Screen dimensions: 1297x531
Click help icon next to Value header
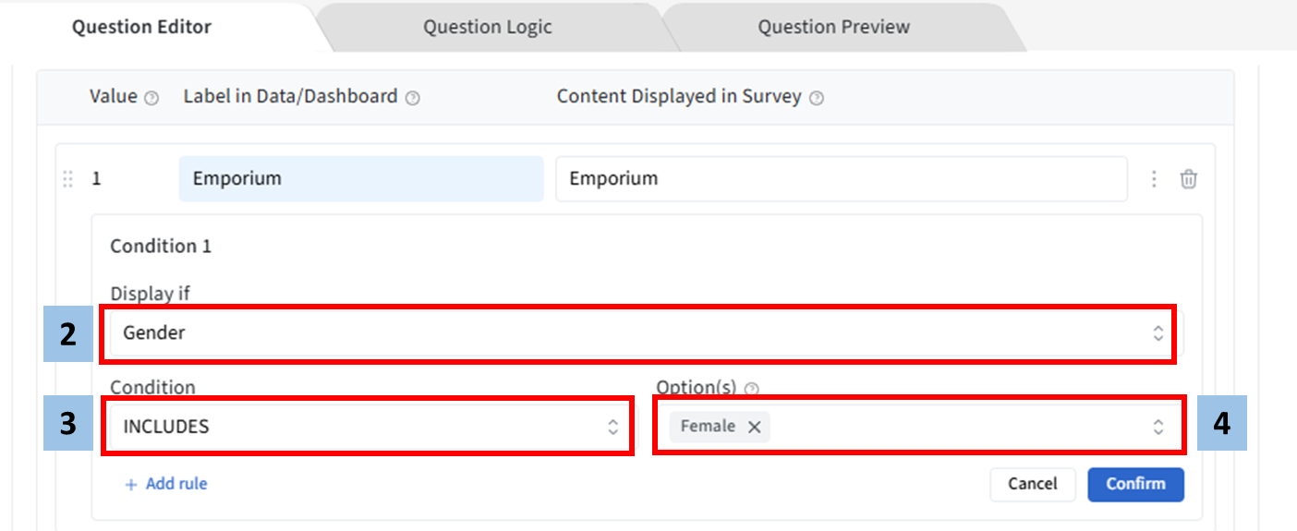point(152,98)
